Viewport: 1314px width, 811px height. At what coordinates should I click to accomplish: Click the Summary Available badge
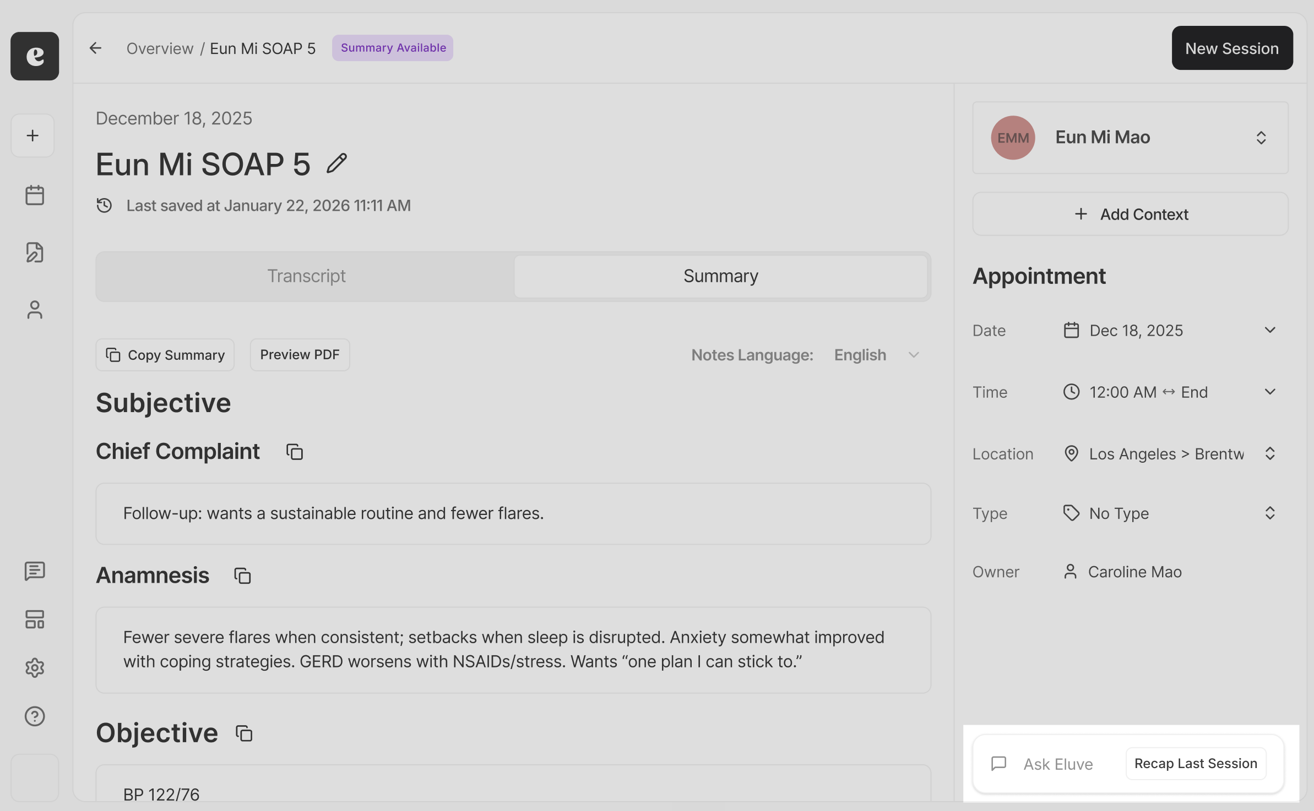(393, 48)
